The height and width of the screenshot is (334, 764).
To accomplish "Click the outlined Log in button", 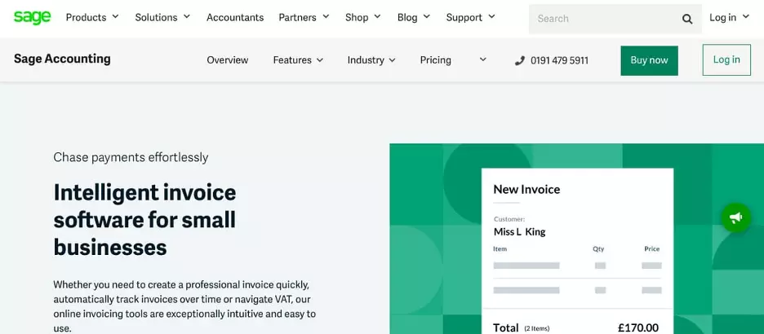I will (x=726, y=59).
